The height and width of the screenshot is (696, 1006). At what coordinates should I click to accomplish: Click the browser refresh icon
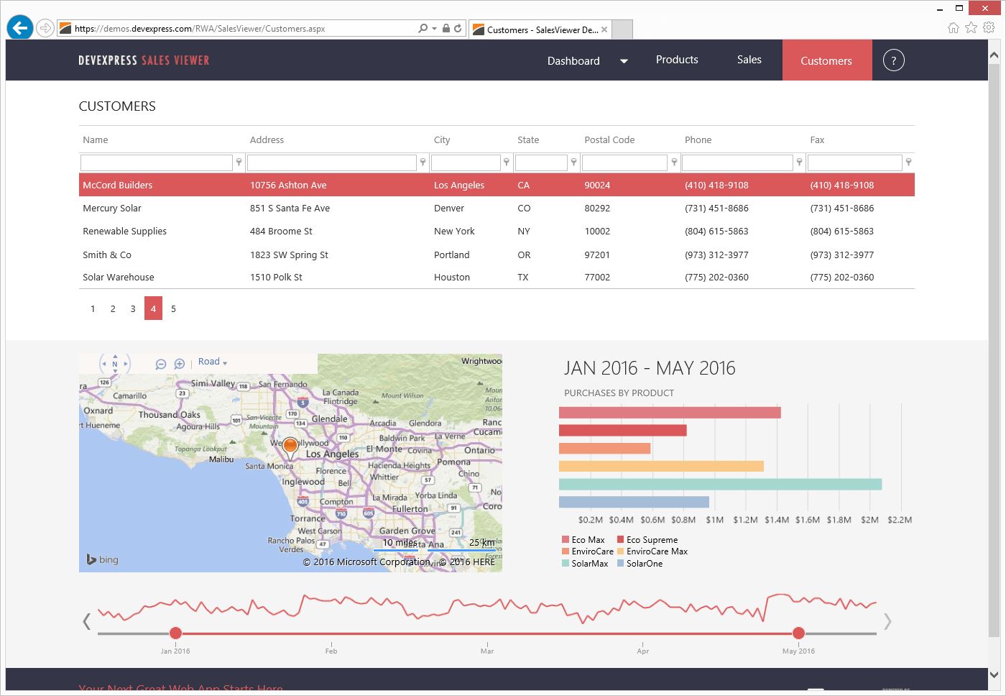click(x=458, y=29)
